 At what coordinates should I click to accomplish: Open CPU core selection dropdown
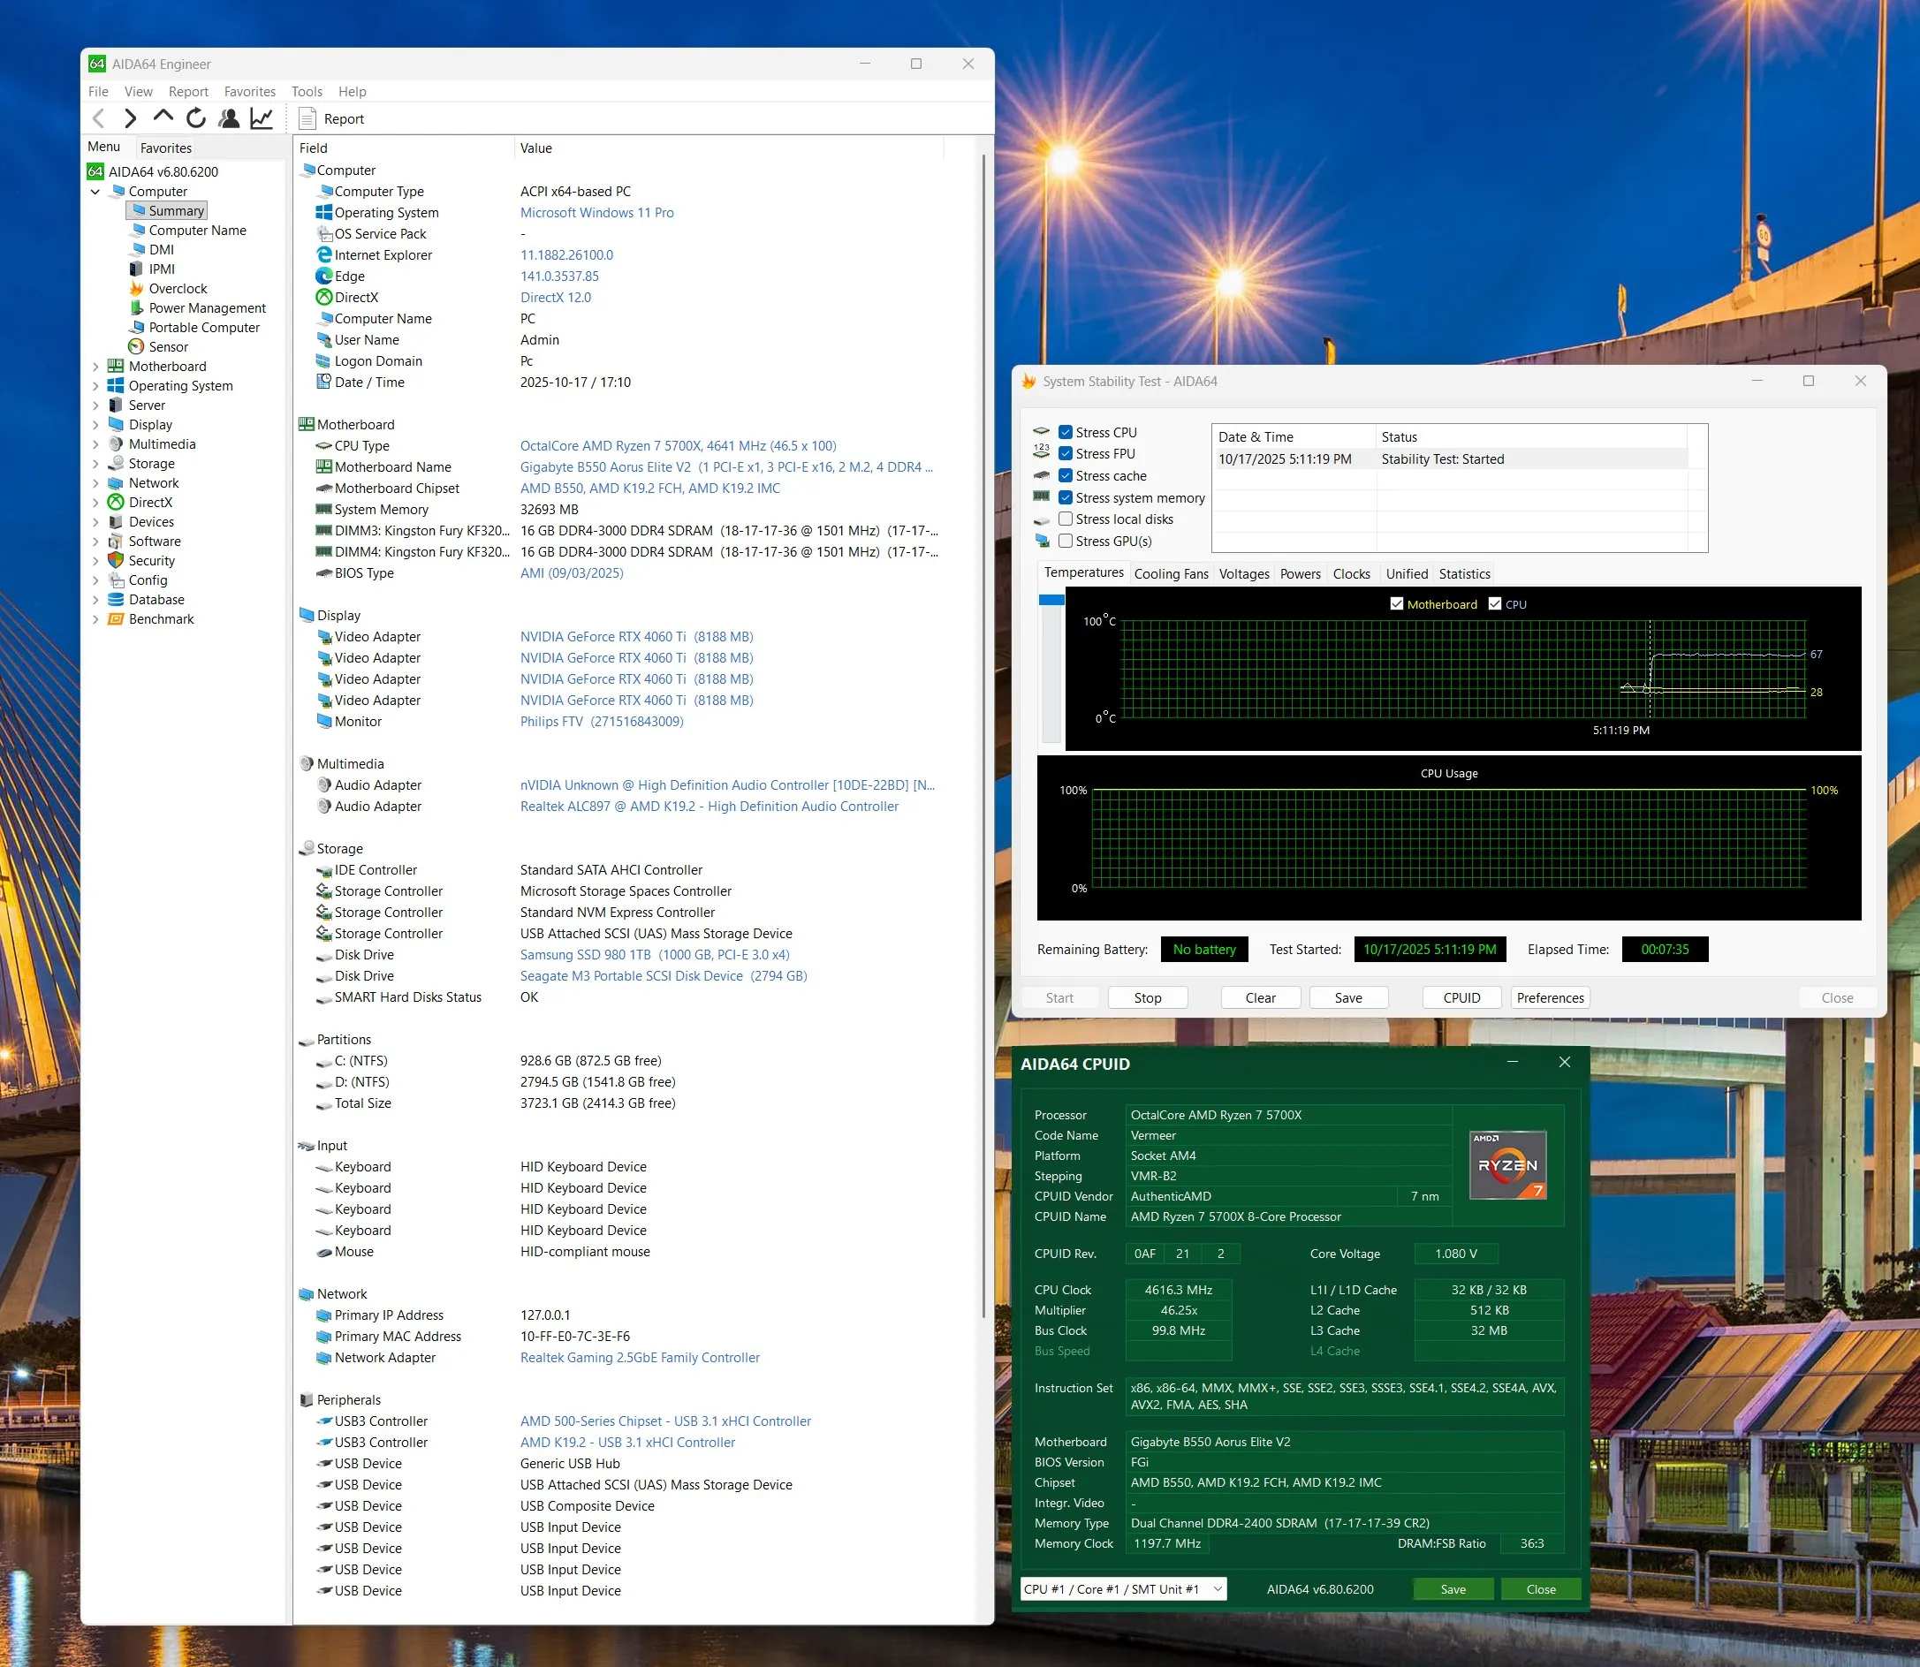click(1123, 1589)
